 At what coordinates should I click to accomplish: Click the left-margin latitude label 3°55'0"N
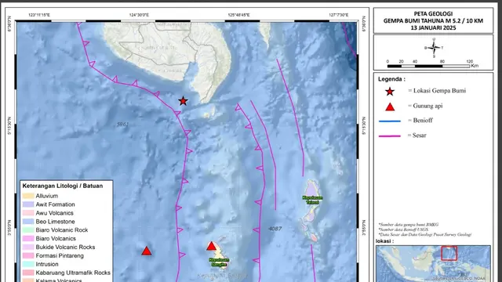9,228
